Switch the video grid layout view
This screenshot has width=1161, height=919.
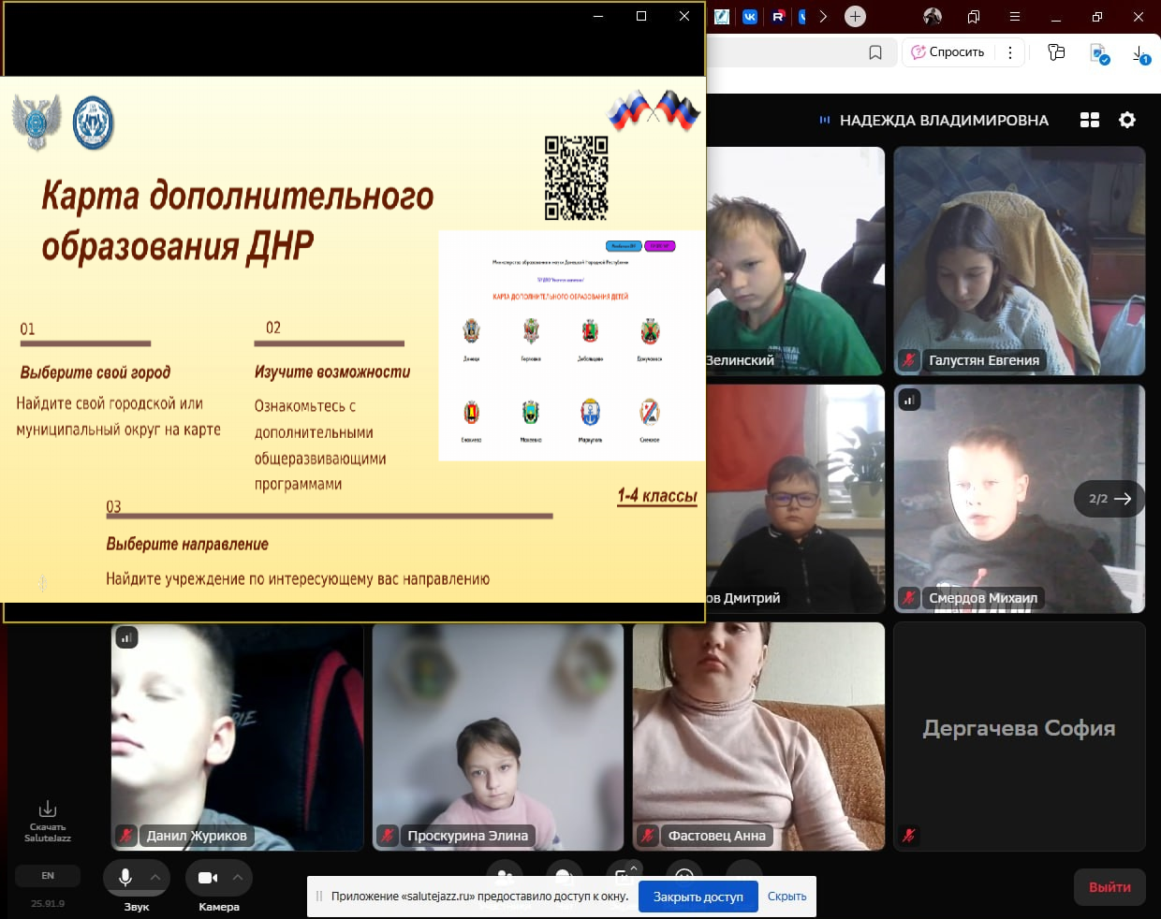[1090, 120]
